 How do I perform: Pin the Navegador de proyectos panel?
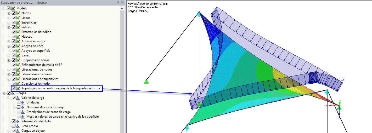(118, 2)
